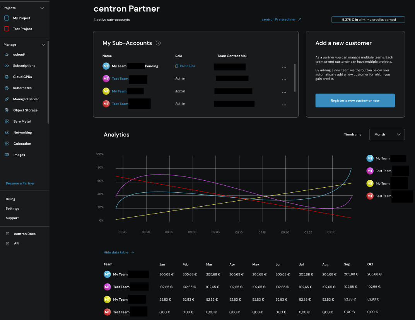Collapse the Manage section chevron
The height and width of the screenshot is (320, 415).
click(x=43, y=45)
